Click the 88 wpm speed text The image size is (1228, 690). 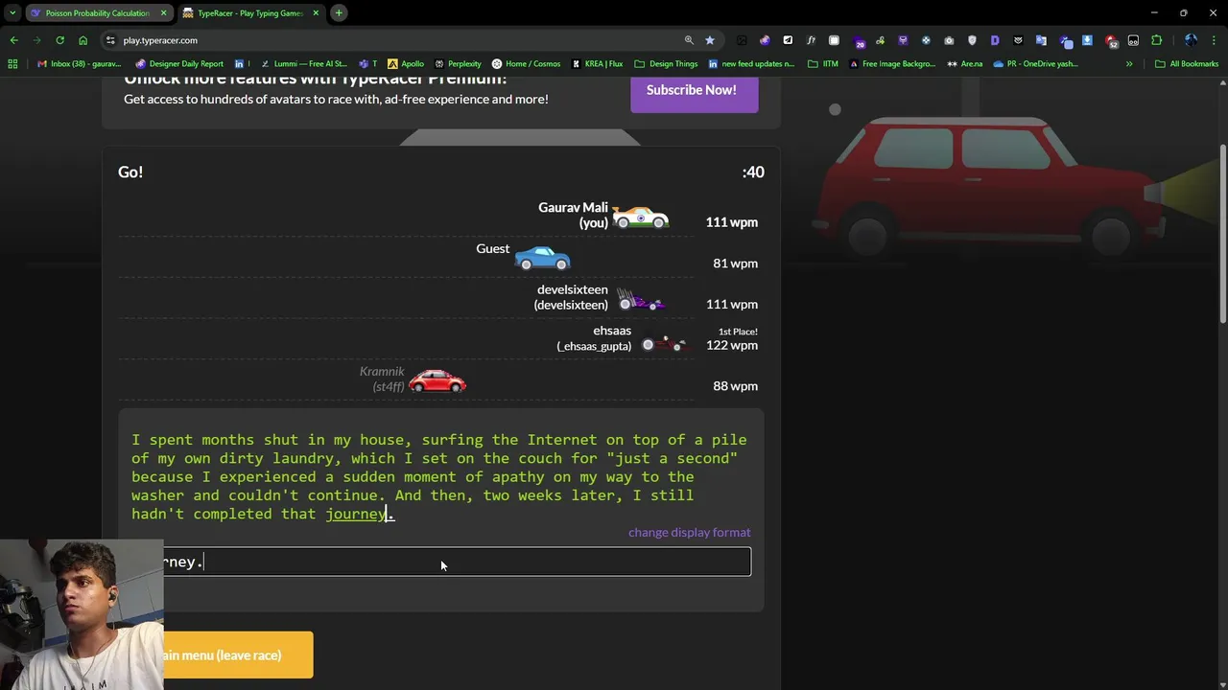pos(735,386)
